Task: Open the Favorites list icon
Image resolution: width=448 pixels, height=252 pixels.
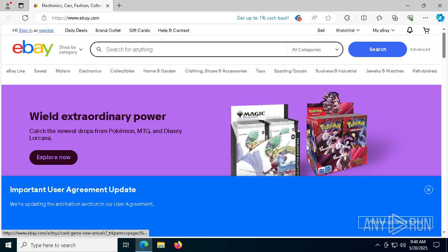Action: point(379,18)
